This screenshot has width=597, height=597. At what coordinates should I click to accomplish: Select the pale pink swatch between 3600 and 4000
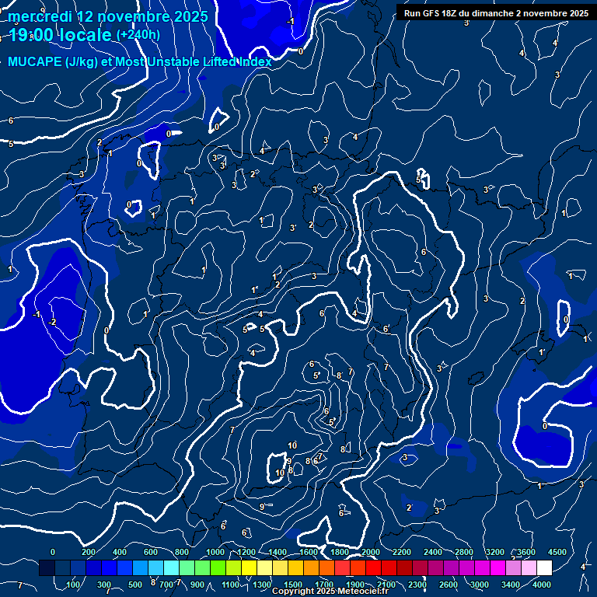(x=529, y=567)
